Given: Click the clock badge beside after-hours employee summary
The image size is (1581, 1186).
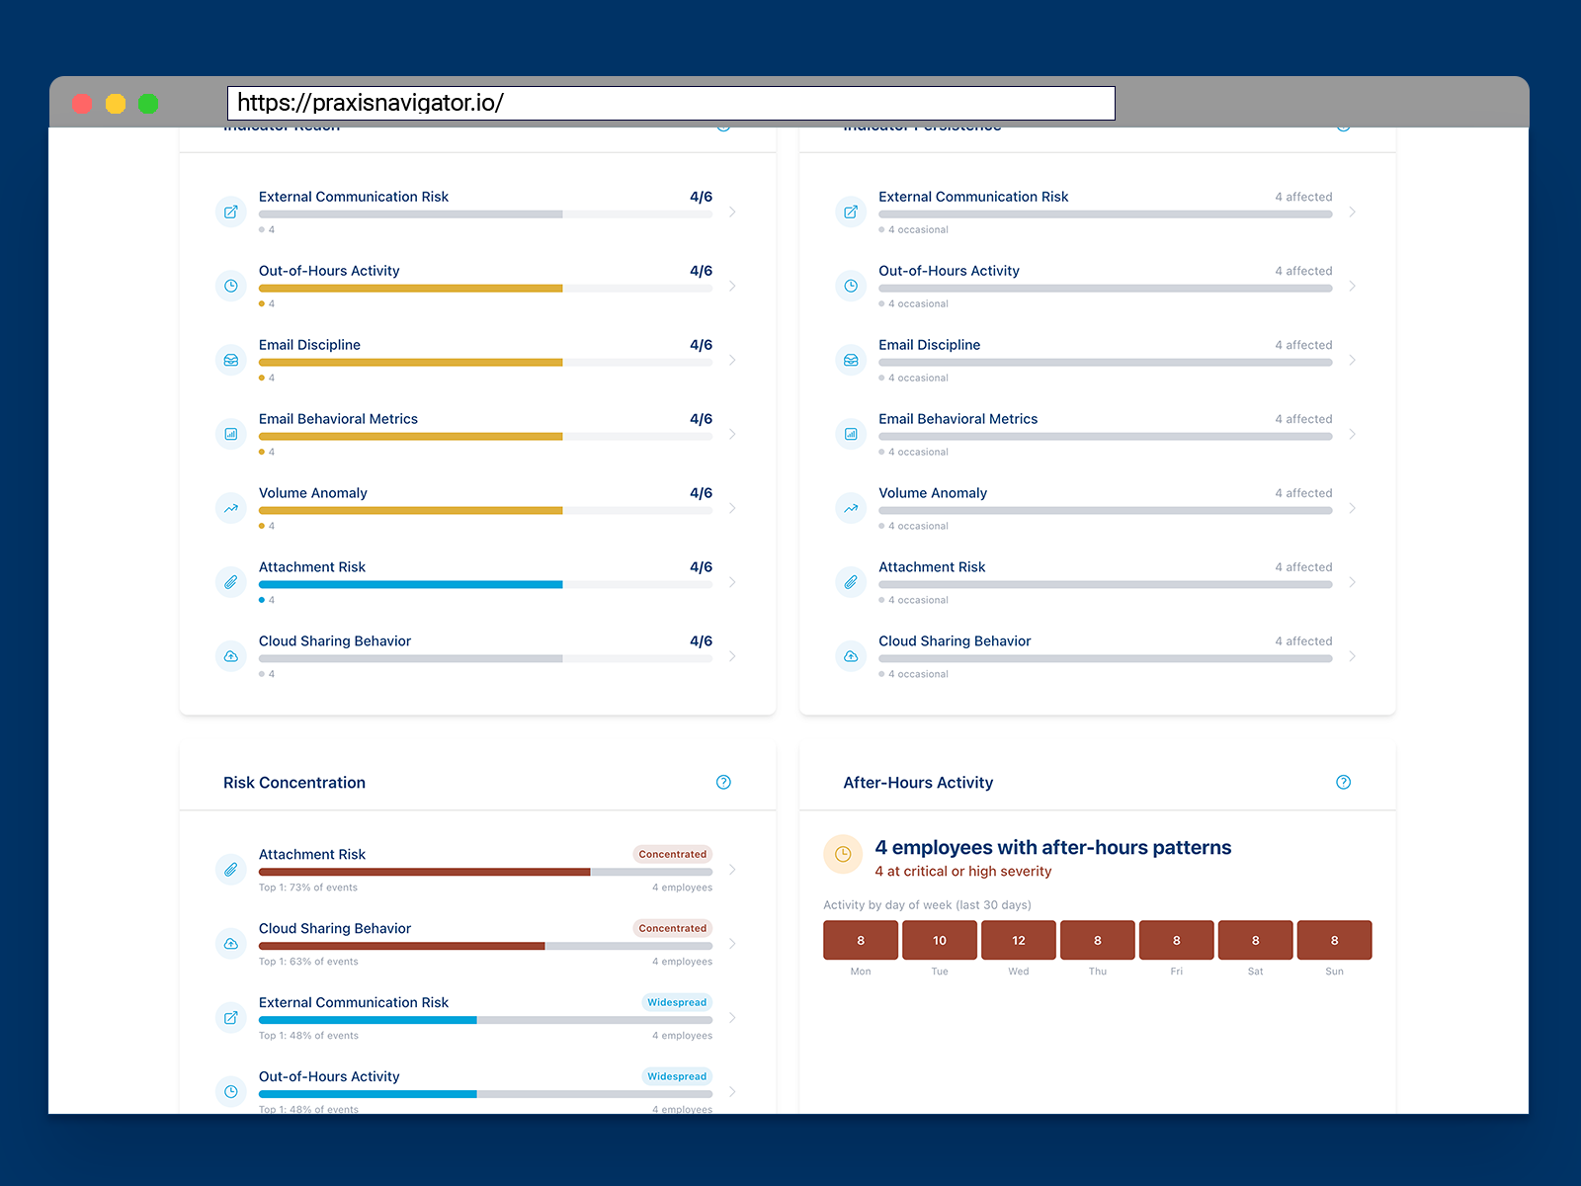Looking at the screenshot, I should click(x=843, y=854).
